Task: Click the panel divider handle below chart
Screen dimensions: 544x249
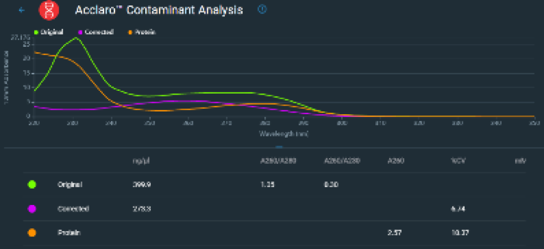Action: click(x=279, y=147)
